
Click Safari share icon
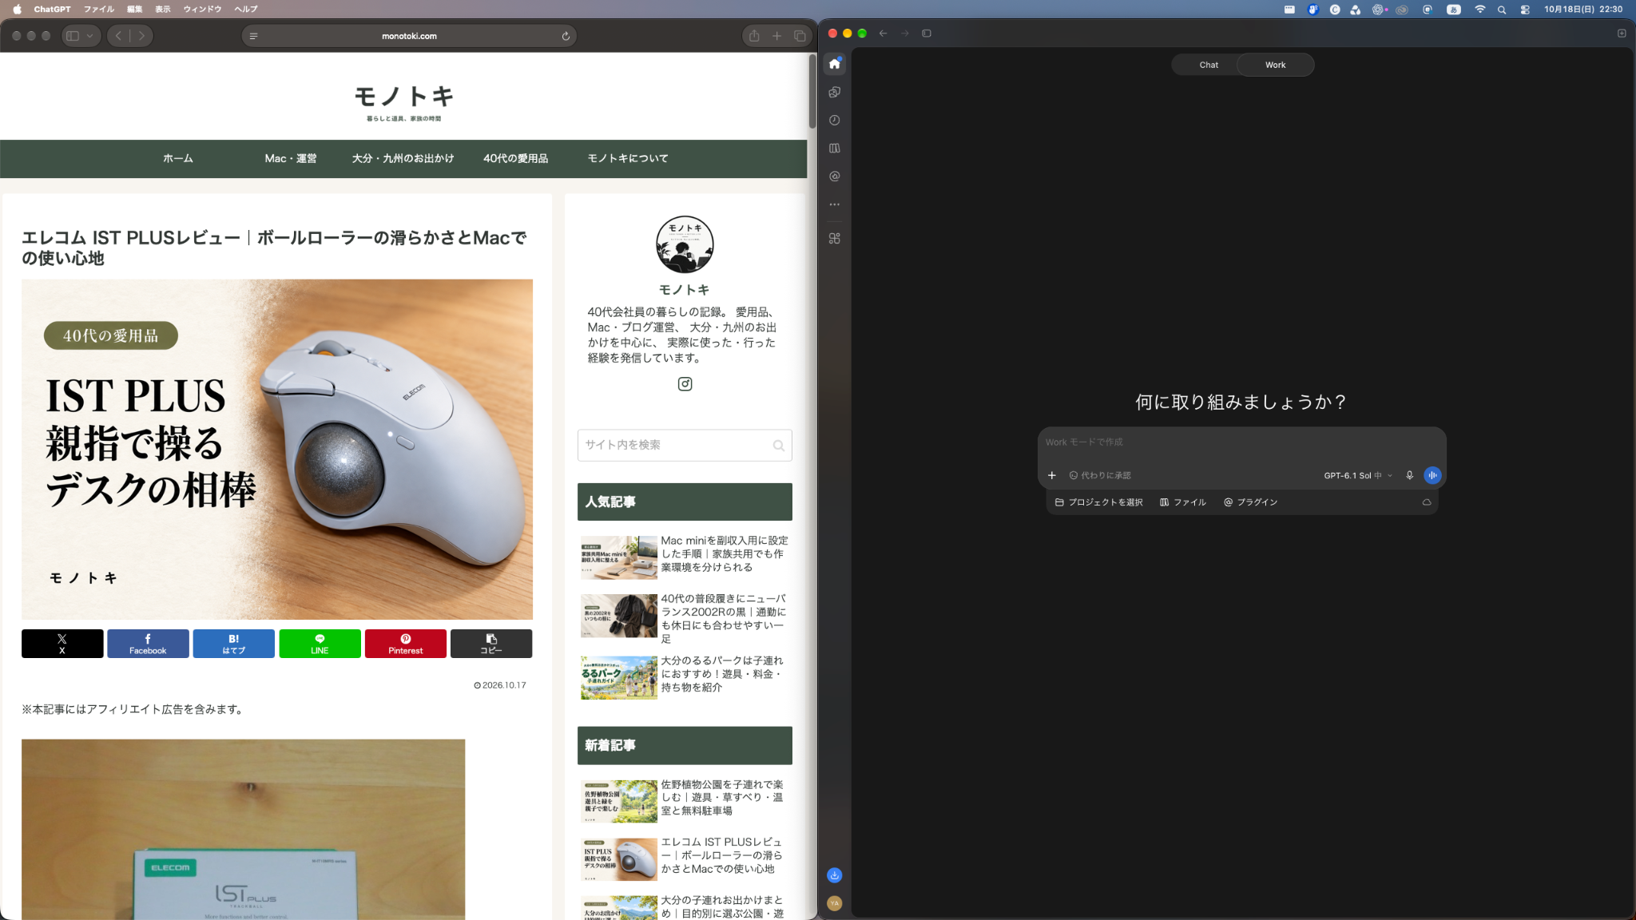(x=753, y=36)
